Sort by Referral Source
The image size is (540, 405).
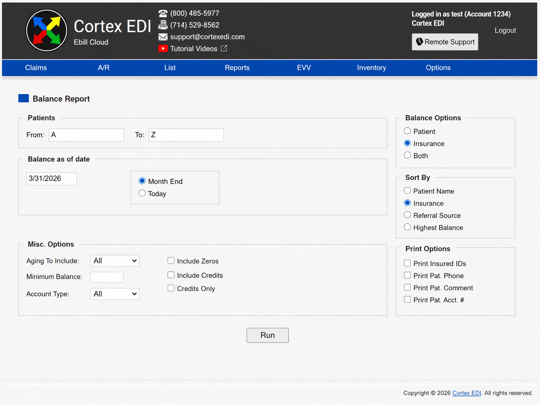tap(407, 215)
